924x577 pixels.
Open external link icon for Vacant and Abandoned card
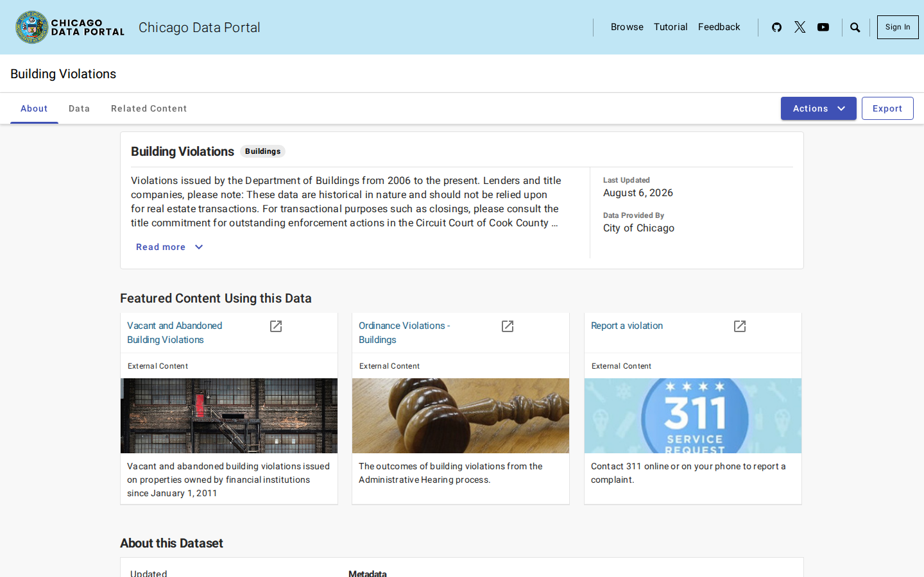pos(276,326)
